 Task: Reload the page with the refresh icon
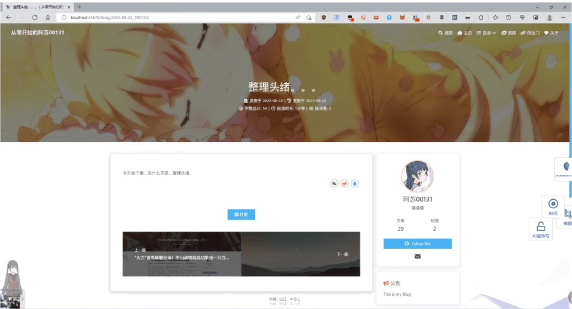35,18
